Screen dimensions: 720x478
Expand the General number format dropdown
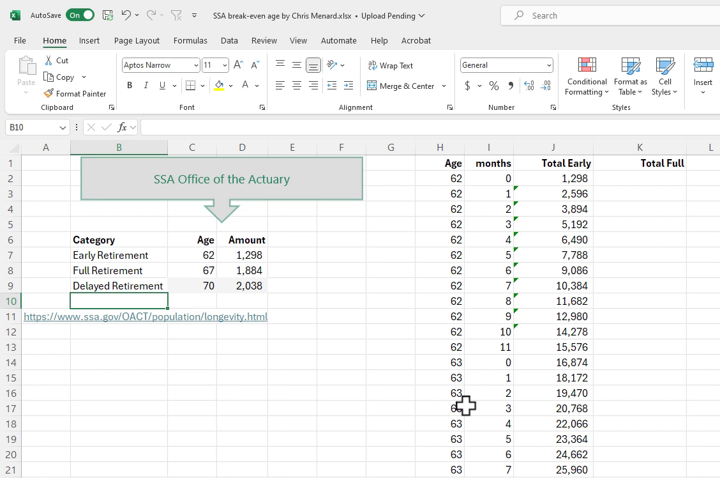(x=549, y=65)
